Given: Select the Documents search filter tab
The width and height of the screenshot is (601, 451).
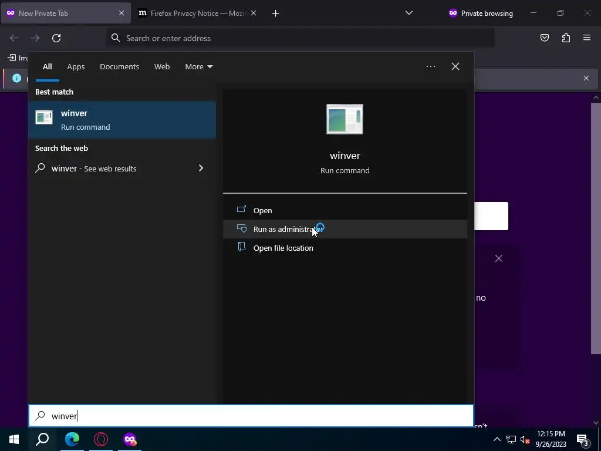Looking at the screenshot, I should click(x=119, y=67).
